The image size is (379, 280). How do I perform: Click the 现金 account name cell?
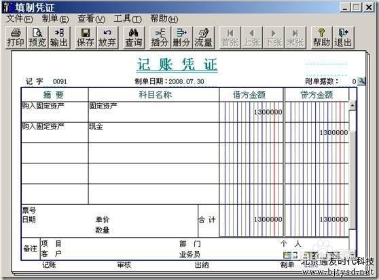click(x=154, y=132)
